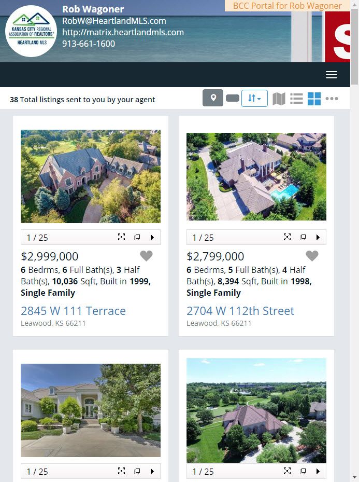
Task: Switch to map view icon
Action: (279, 99)
